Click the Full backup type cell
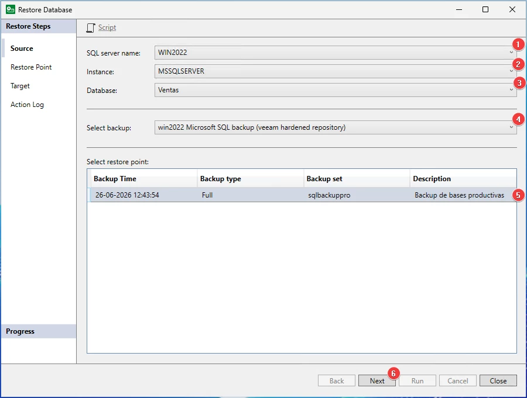The width and height of the screenshot is (527, 398). [x=207, y=195]
